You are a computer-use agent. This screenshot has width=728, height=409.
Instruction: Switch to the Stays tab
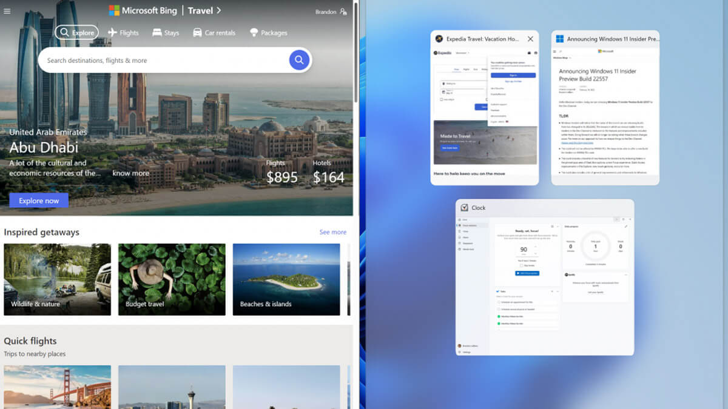pos(166,33)
